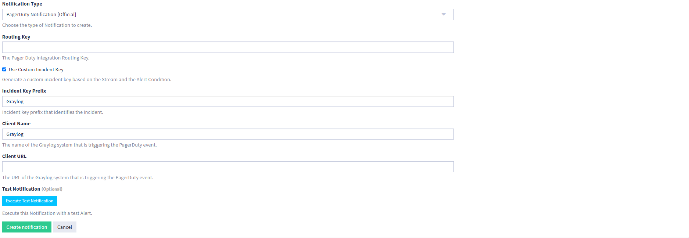Click the "Choose the type of Notification" help text
The image size is (689, 238).
click(47, 25)
